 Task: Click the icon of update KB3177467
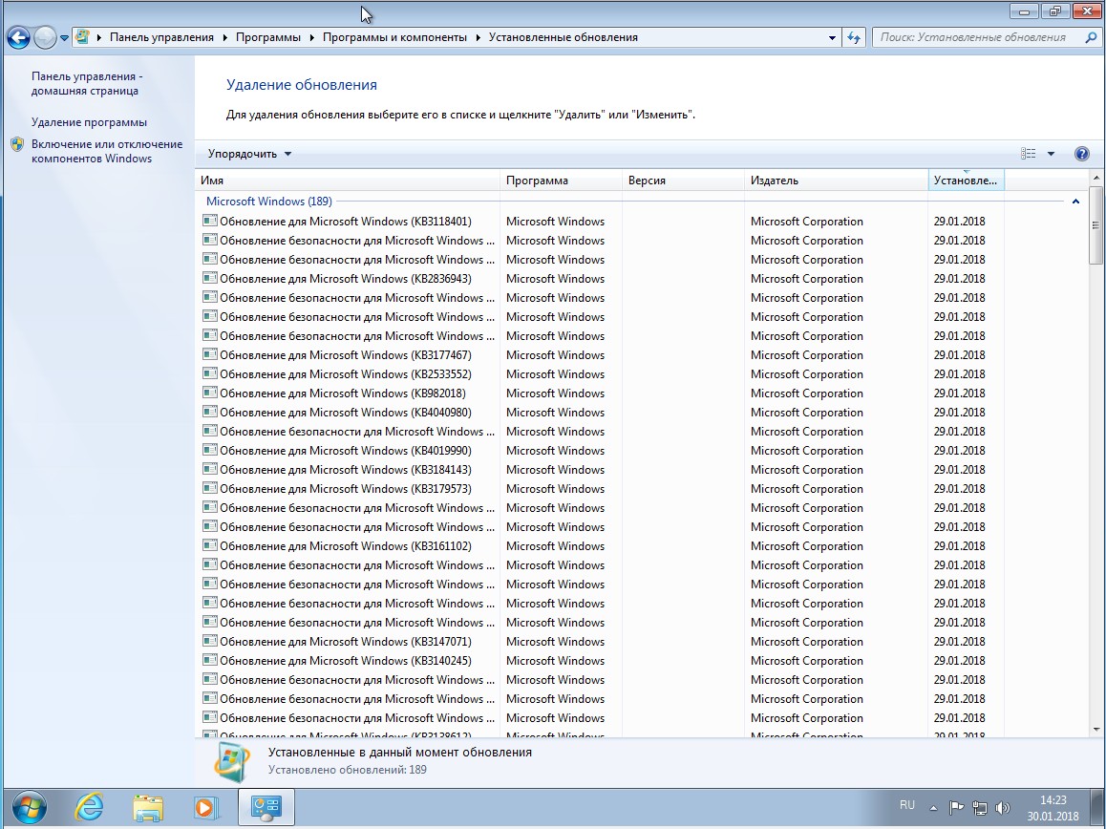click(x=209, y=354)
